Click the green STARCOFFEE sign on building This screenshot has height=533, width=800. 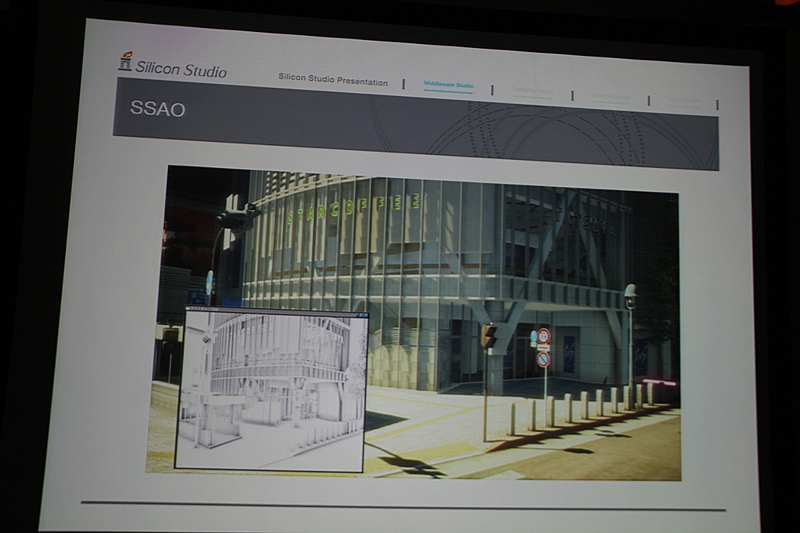tap(353, 209)
